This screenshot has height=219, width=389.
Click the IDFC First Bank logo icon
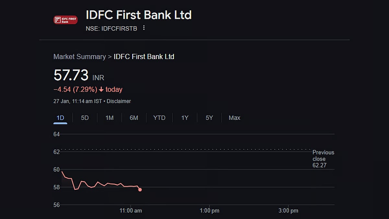click(x=65, y=20)
